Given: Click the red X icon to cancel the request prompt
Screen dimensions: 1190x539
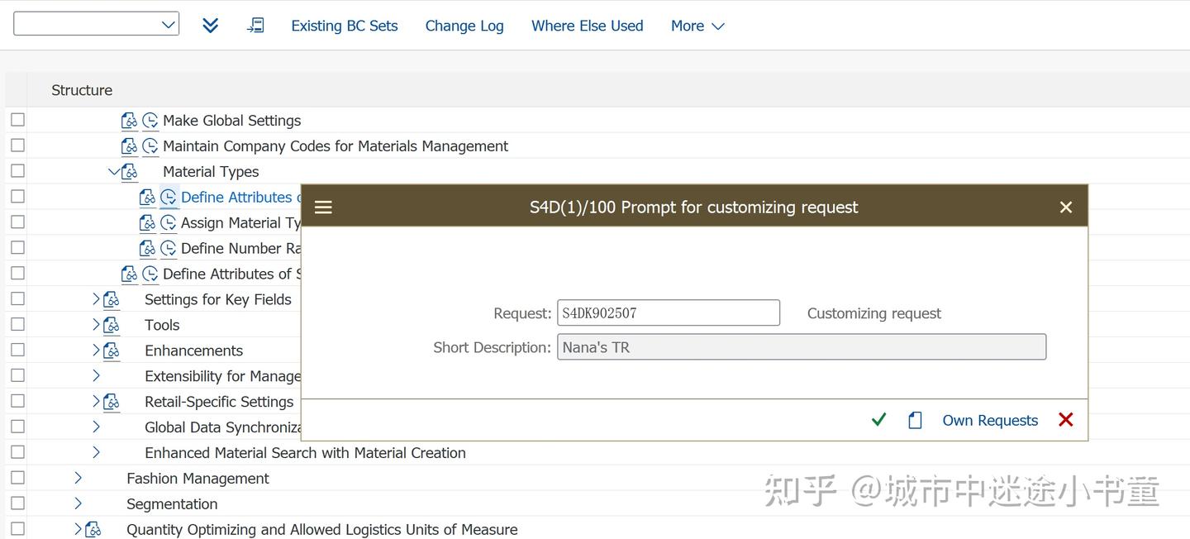Looking at the screenshot, I should click(1065, 420).
